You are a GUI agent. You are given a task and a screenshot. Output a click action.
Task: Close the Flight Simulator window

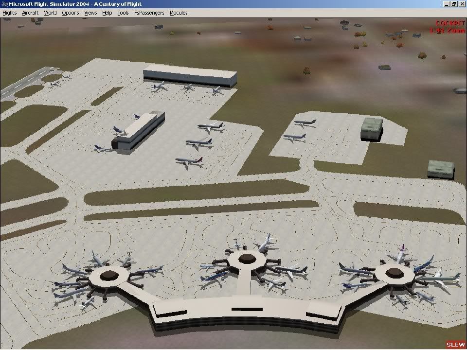pos(462,4)
